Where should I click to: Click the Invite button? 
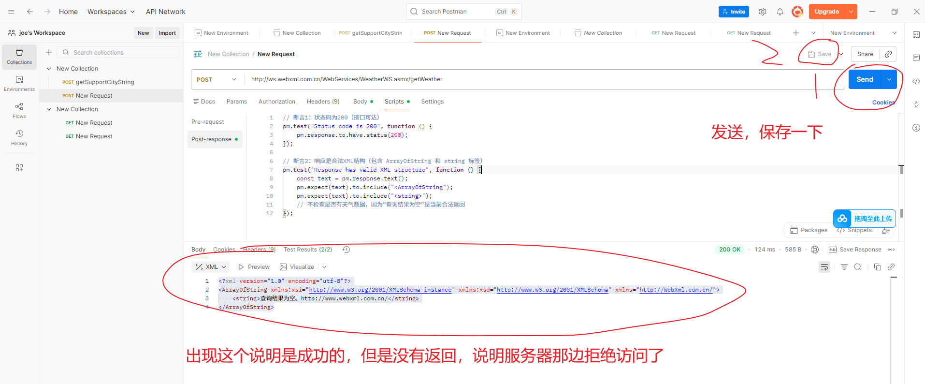click(734, 12)
